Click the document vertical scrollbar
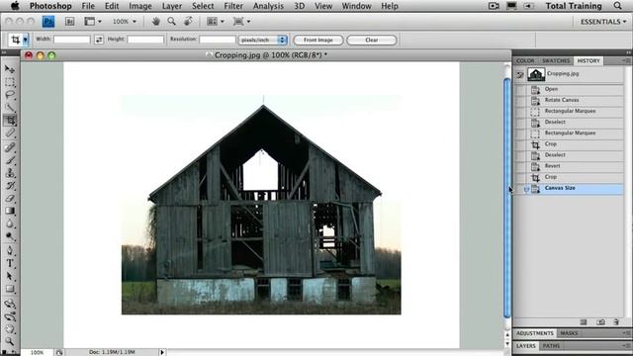This screenshot has width=633, height=356. (x=507, y=198)
